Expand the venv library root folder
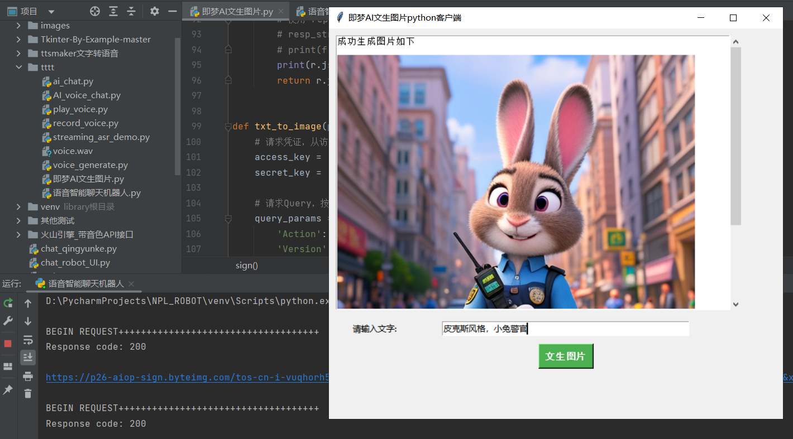Image resolution: width=793 pixels, height=439 pixels. click(18, 207)
